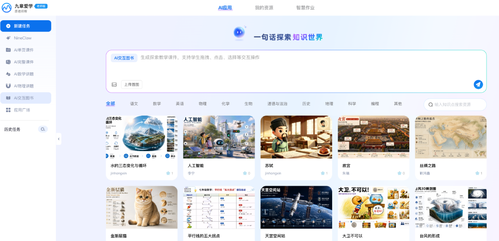Open NineClaw in the sidebar

pos(26,38)
